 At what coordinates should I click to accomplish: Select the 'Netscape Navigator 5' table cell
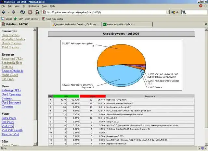tap(150, 100)
